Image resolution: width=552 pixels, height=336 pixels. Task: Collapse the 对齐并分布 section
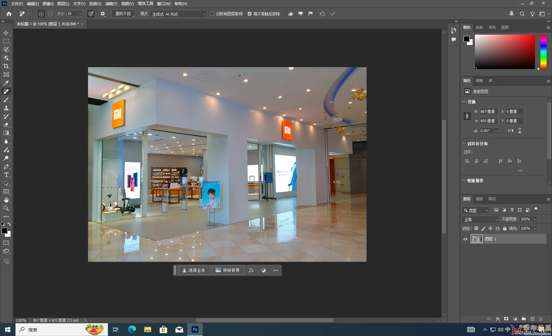[464, 144]
